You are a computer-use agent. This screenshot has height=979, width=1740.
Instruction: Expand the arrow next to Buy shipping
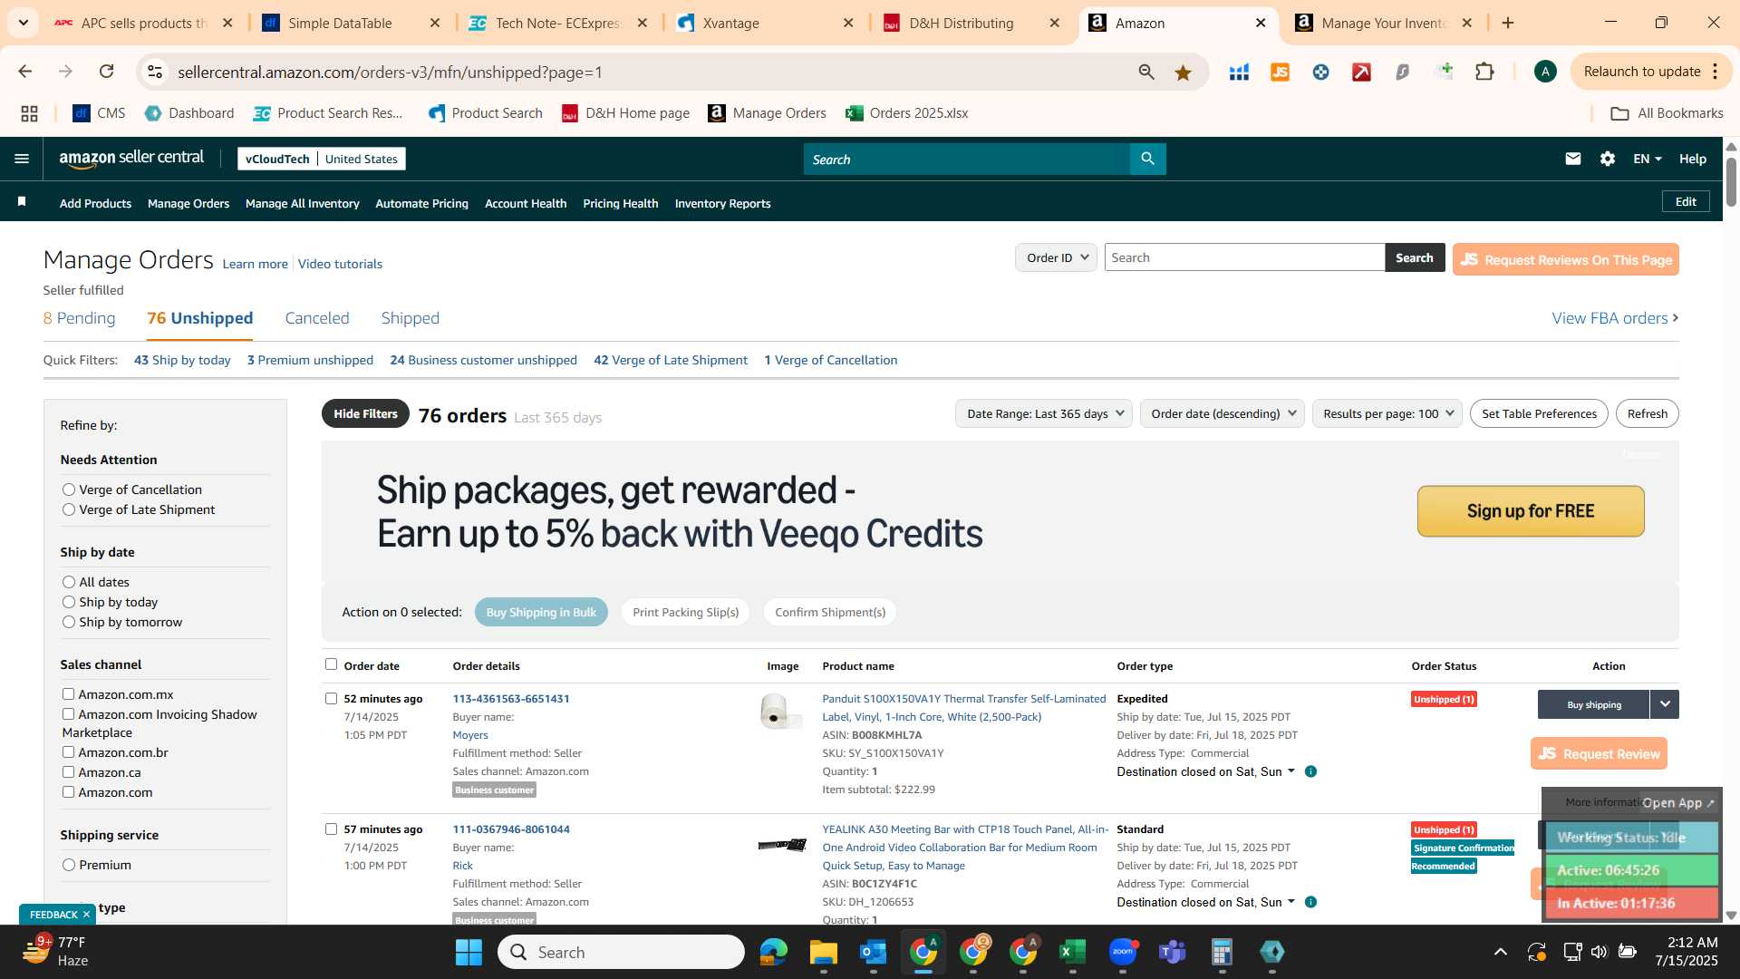coord(1665,704)
